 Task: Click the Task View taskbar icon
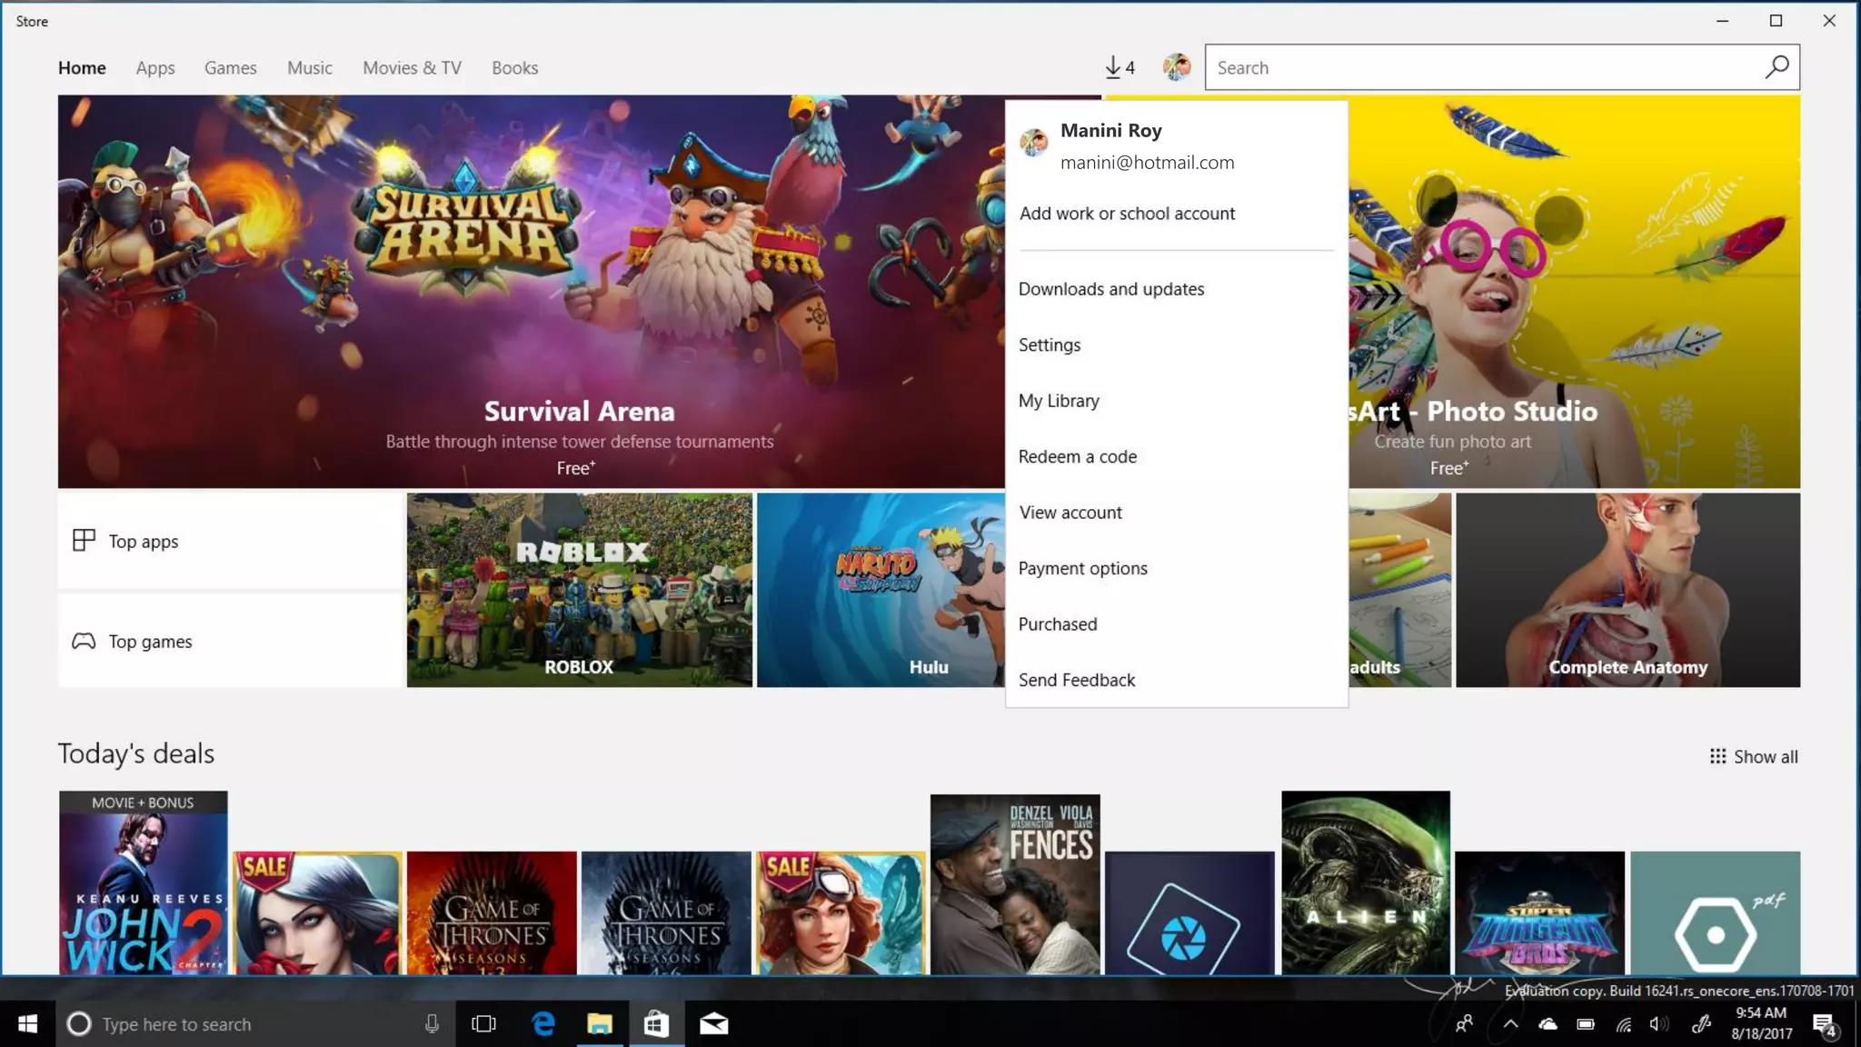click(x=484, y=1024)
